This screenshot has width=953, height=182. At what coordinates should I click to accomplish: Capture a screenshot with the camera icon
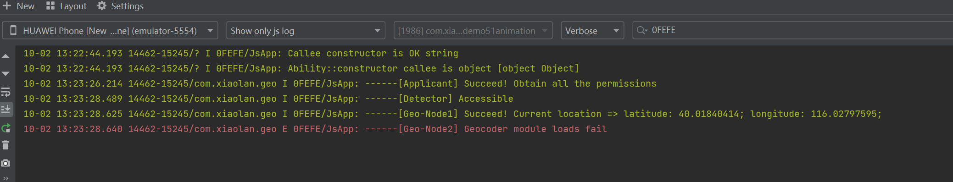coord(6,163)
